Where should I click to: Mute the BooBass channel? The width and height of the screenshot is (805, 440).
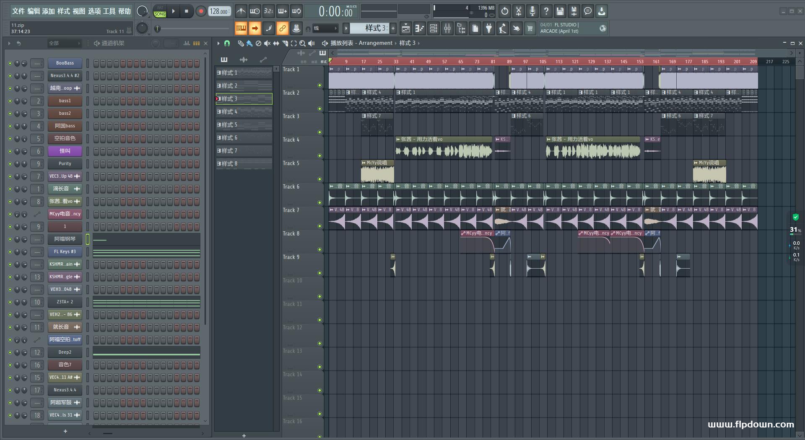coord(10,63)
